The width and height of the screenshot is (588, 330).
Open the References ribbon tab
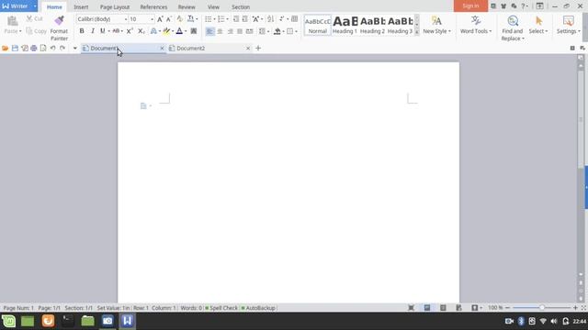point(153,7)
